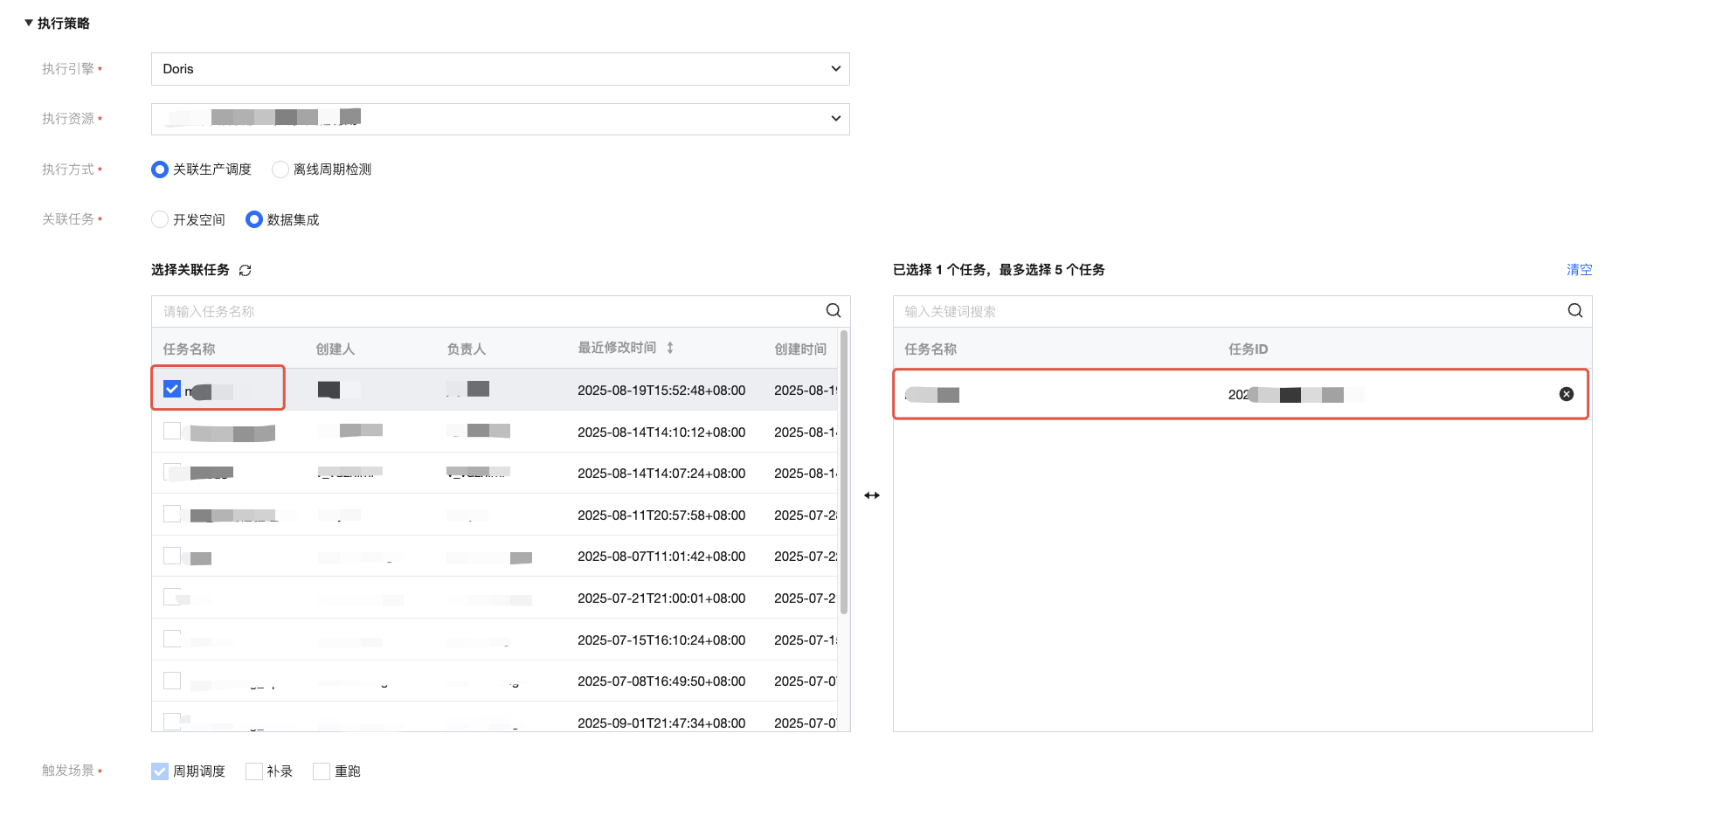Click refresh icon beside 选择关联任务
Screen dimensions: 1709x816
coord(246,271)
